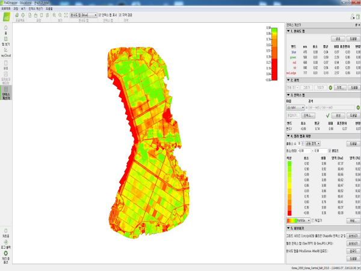Open the RdYlGn color ramp dropdown
The width and height of the screenshot is (361, 271).
click(x=298, y=220)
